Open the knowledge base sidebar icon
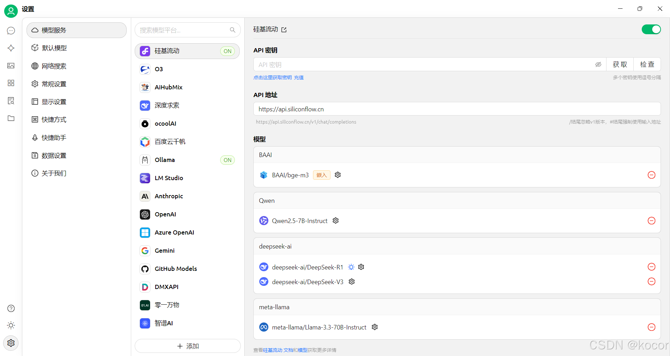Image resolution: width=670 pixels, height=356 pixels. [11, 101]
